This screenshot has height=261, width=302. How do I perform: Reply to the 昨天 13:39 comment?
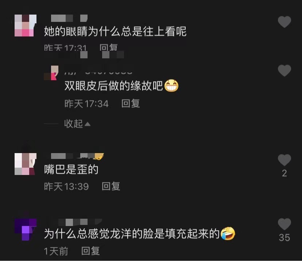[x=111, y=186]
